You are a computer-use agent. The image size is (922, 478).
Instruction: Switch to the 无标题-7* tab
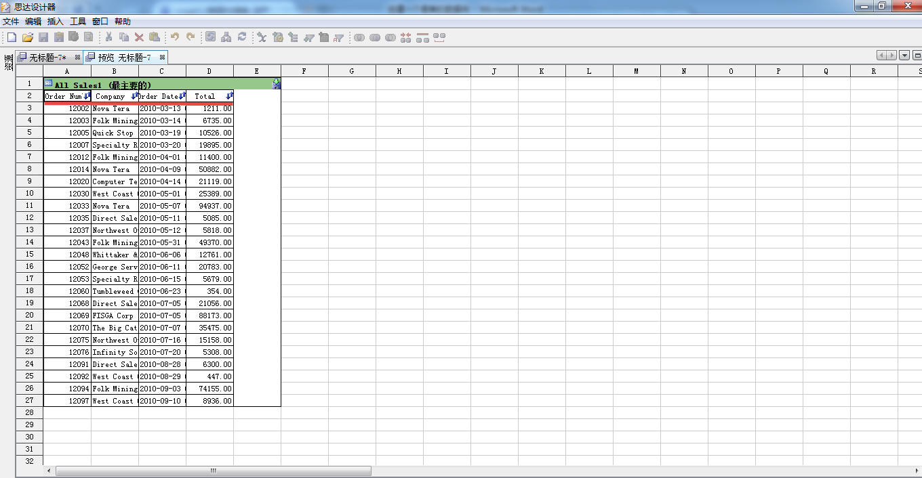pyautogui.click(x=47, y=58)
